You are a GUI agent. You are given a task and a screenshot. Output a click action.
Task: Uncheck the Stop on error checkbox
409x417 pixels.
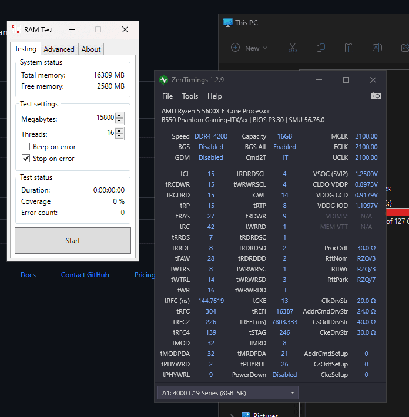[x=26, y=159]
